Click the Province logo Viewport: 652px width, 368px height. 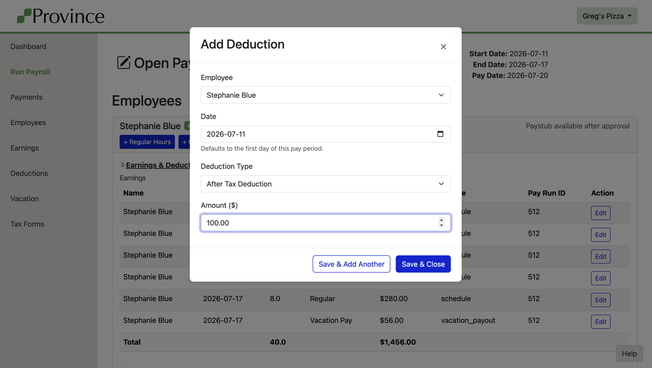pos(61,16)
